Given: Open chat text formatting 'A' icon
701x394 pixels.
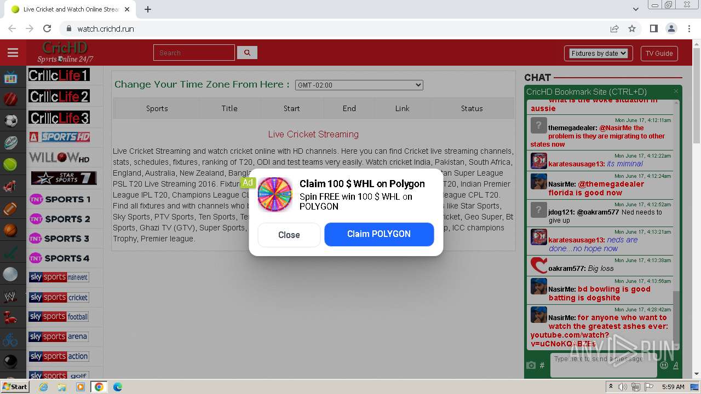Looking at the screenshot, I should [x=676, y=365].
